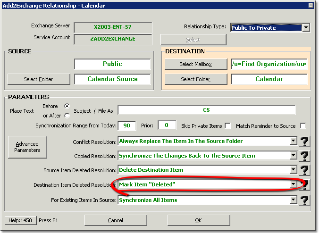Click Select Mailbox button

[196, 64]
